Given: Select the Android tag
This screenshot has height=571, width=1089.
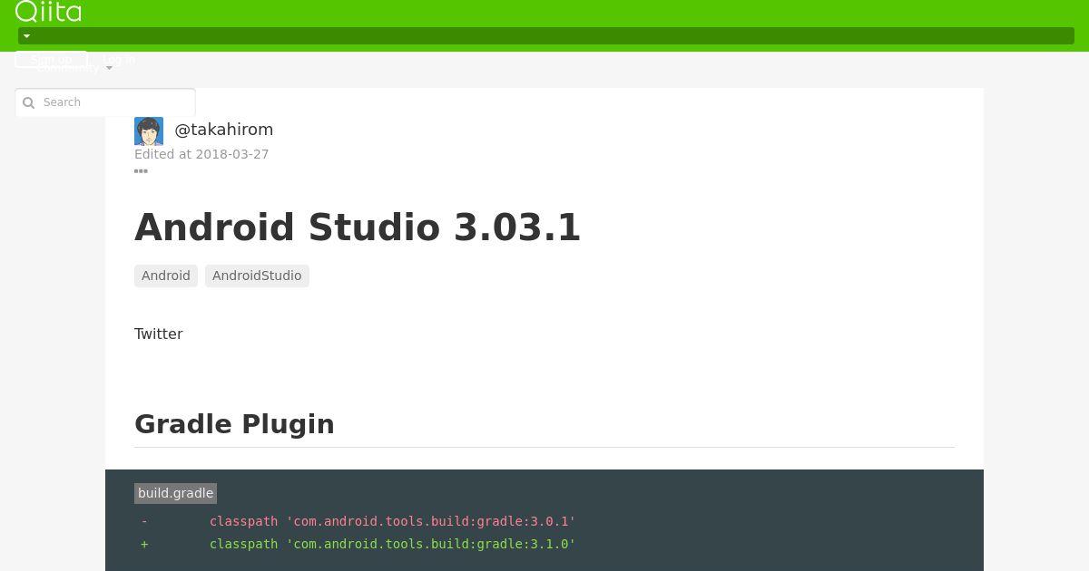Looking at the screenshot, I should [166, 276].
